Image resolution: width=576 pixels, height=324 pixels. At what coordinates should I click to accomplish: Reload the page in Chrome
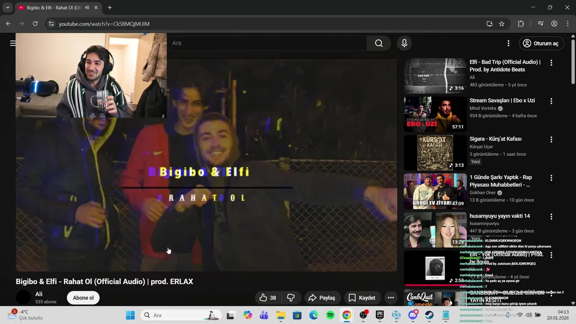[x=35, y=24]
